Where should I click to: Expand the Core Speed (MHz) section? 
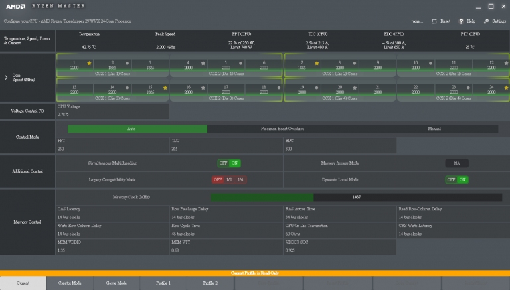[6, 78]
